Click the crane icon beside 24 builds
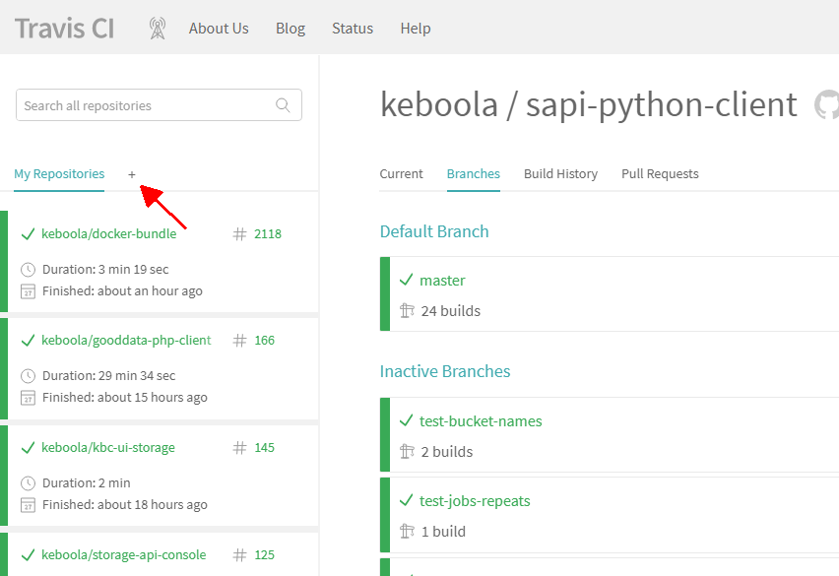Image resolution: width=839 pixels, height=576 pixels. (x=408, y=310)
